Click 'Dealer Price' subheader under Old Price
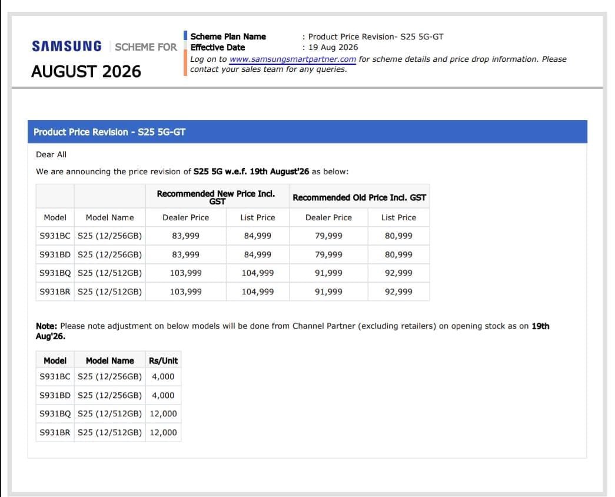Viewport: 615px width, 497px height. pos(328,217)
